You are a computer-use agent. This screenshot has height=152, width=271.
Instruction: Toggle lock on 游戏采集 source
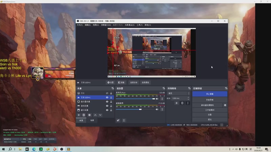(111, 106)
